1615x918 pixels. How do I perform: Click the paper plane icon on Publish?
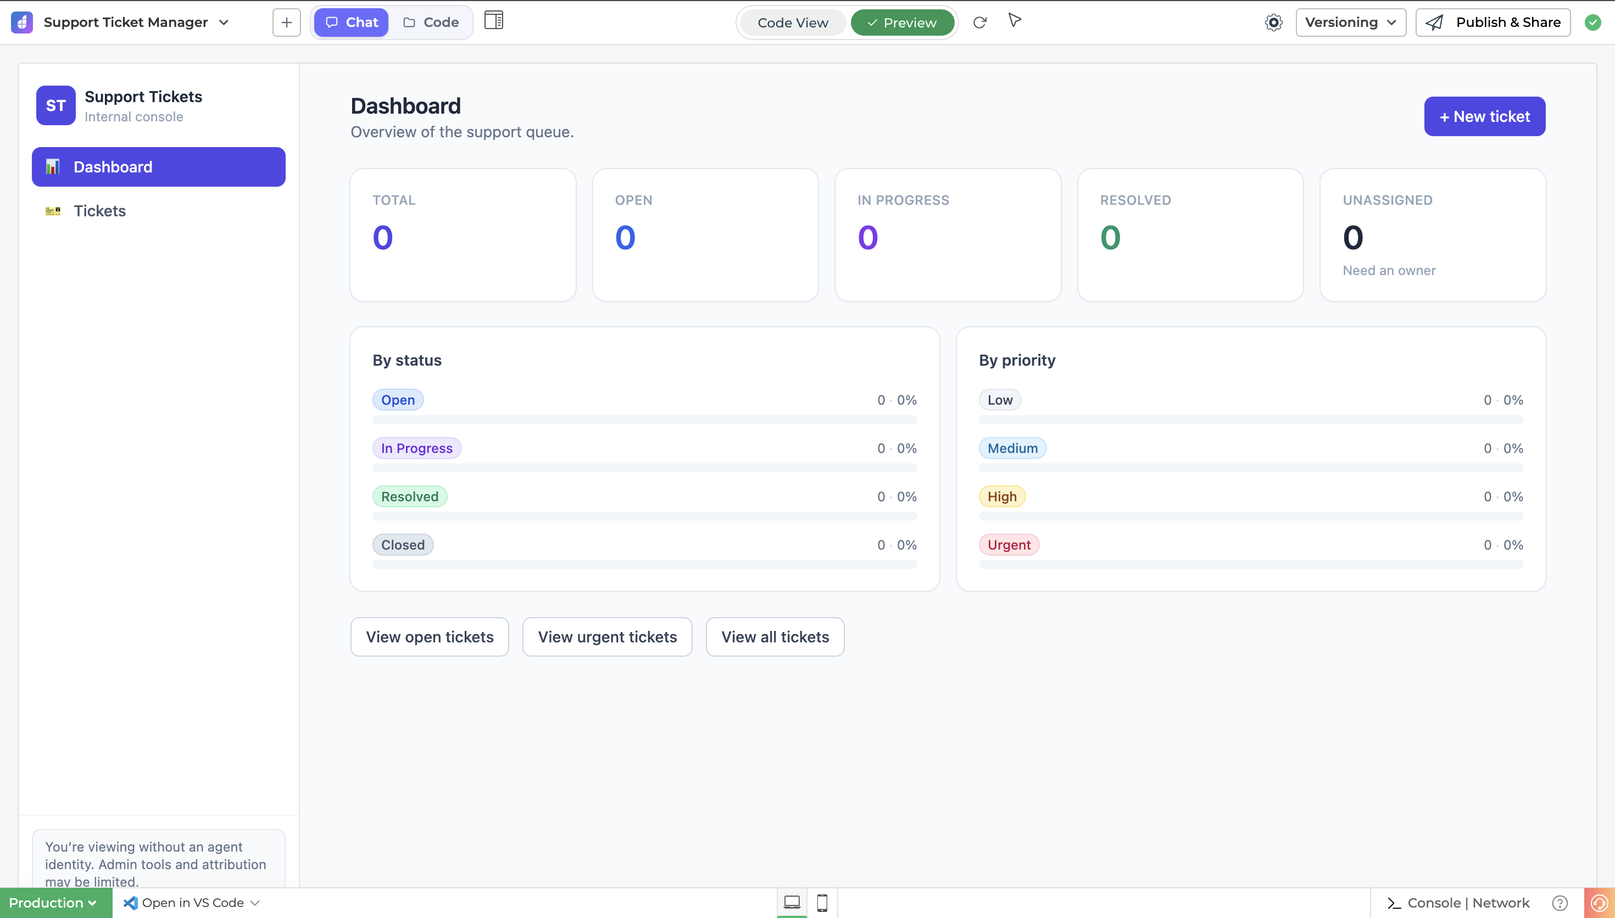click(1435, 23)
